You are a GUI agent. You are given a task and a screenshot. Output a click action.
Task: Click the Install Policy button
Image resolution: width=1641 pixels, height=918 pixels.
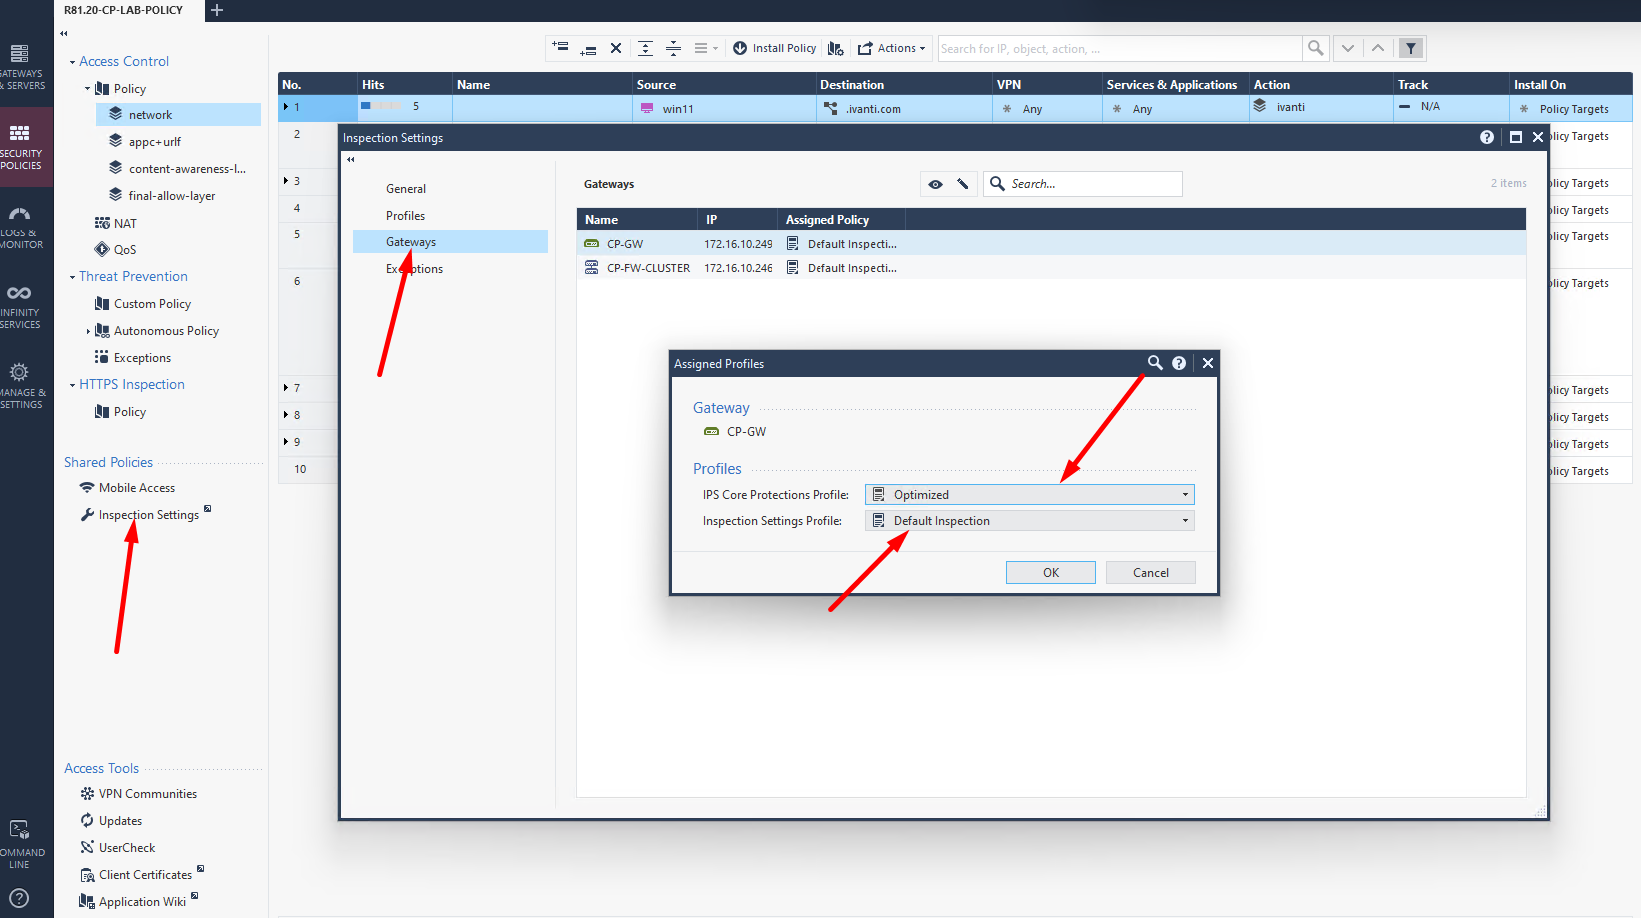pos(774,48)
